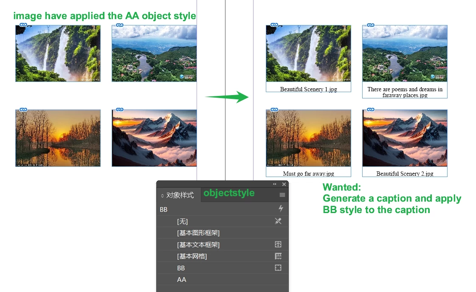Select the 对象样式 panel tab
This screenshot has width=476, height=292.
(179, 195)
